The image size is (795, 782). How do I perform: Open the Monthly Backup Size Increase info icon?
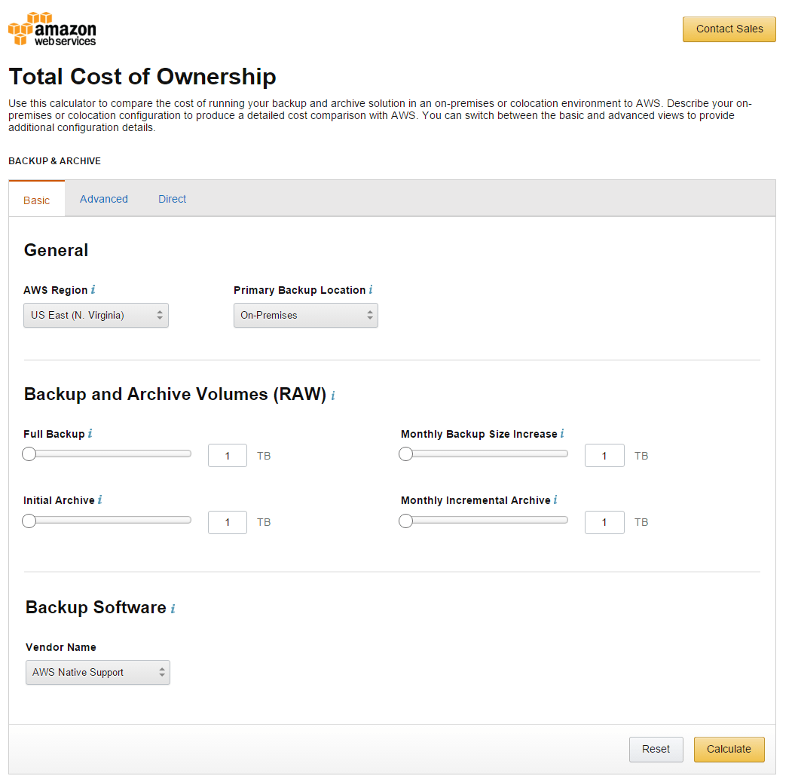561,433
